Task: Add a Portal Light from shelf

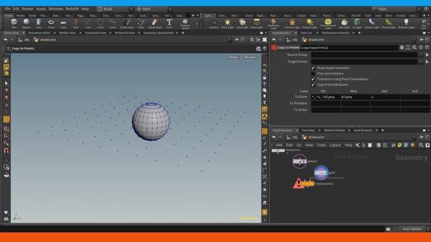Action: tap(389, 24)
